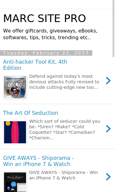Image resolution: width=115 pixels, height=192 pixels.
Task: Click the gold badge on the Seduction cover
Action: (8, 123)
